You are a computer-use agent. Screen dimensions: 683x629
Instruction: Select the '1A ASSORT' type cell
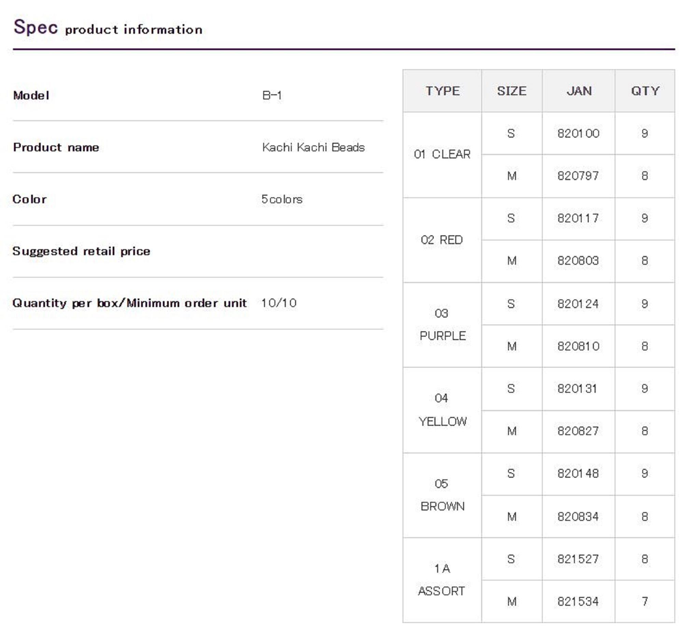(x=442, y=580)
